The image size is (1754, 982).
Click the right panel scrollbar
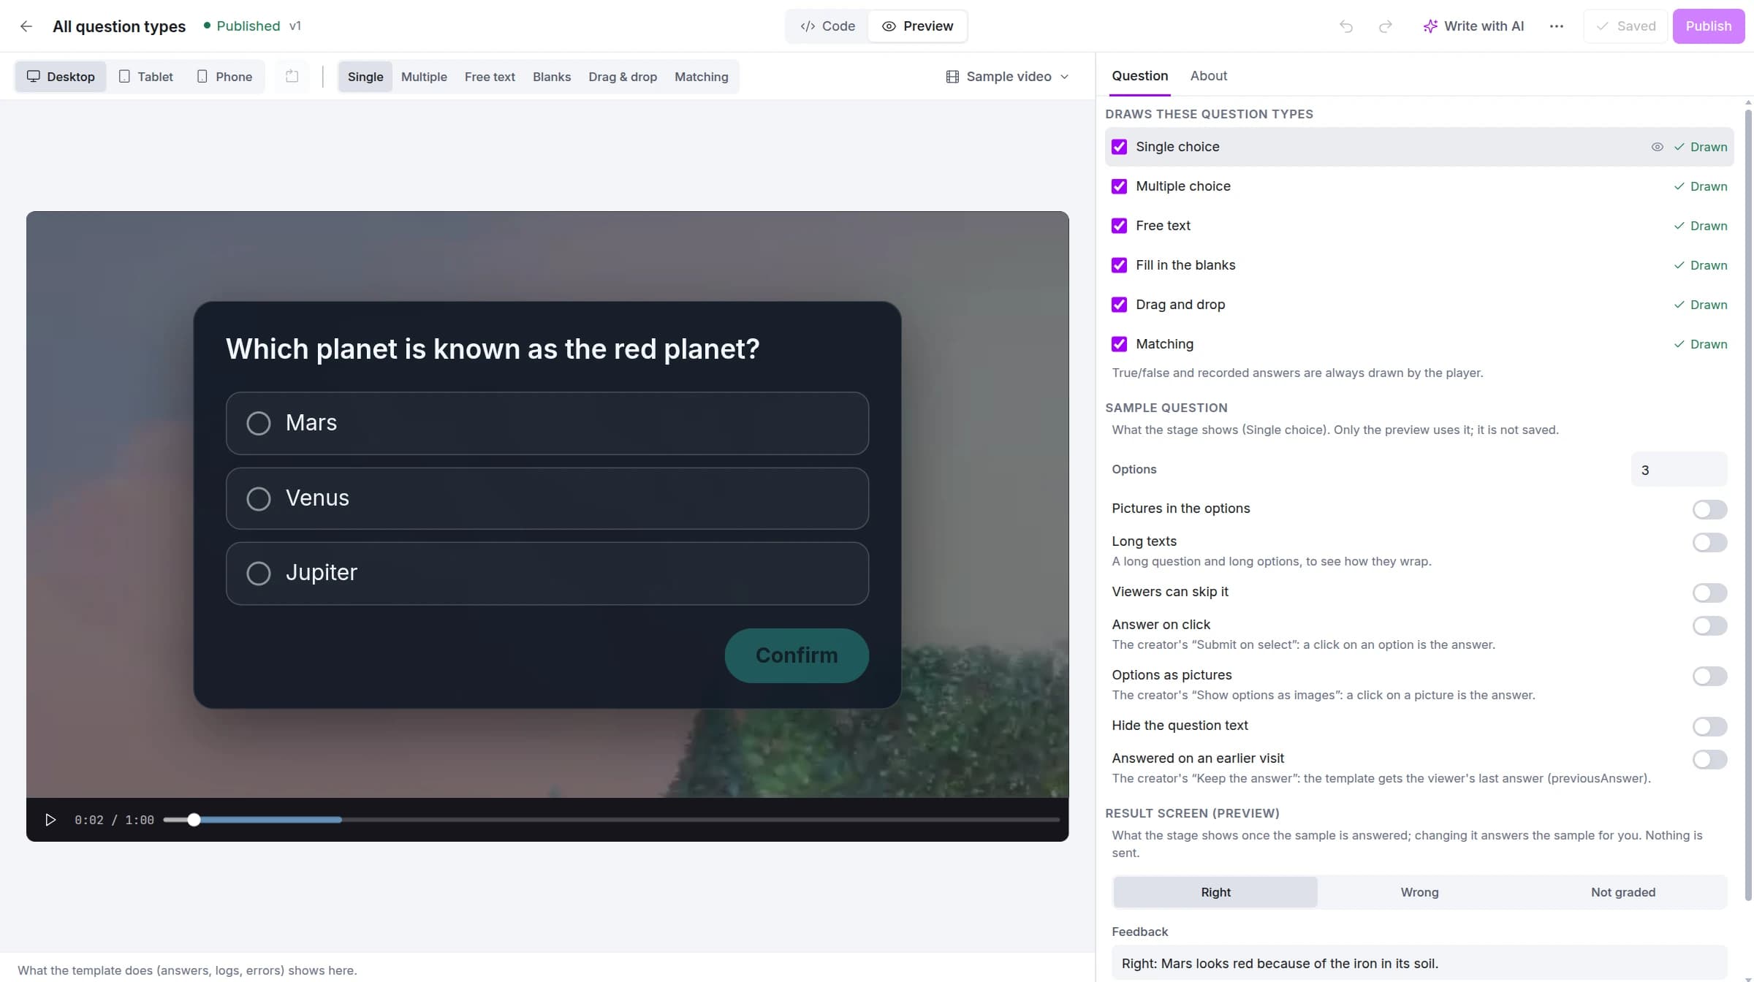[x=1747, y=504]
